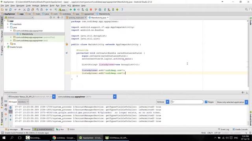The width and height of the screenshot is (252, 141).
Task: Open the Build Variants side tab
Action: click(2, 118)
